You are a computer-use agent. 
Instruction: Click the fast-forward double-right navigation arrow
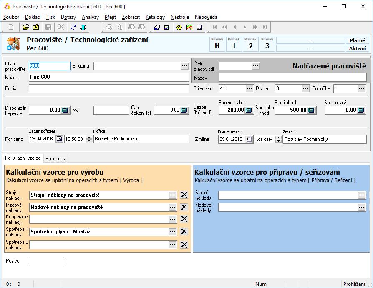coord(255,27)
